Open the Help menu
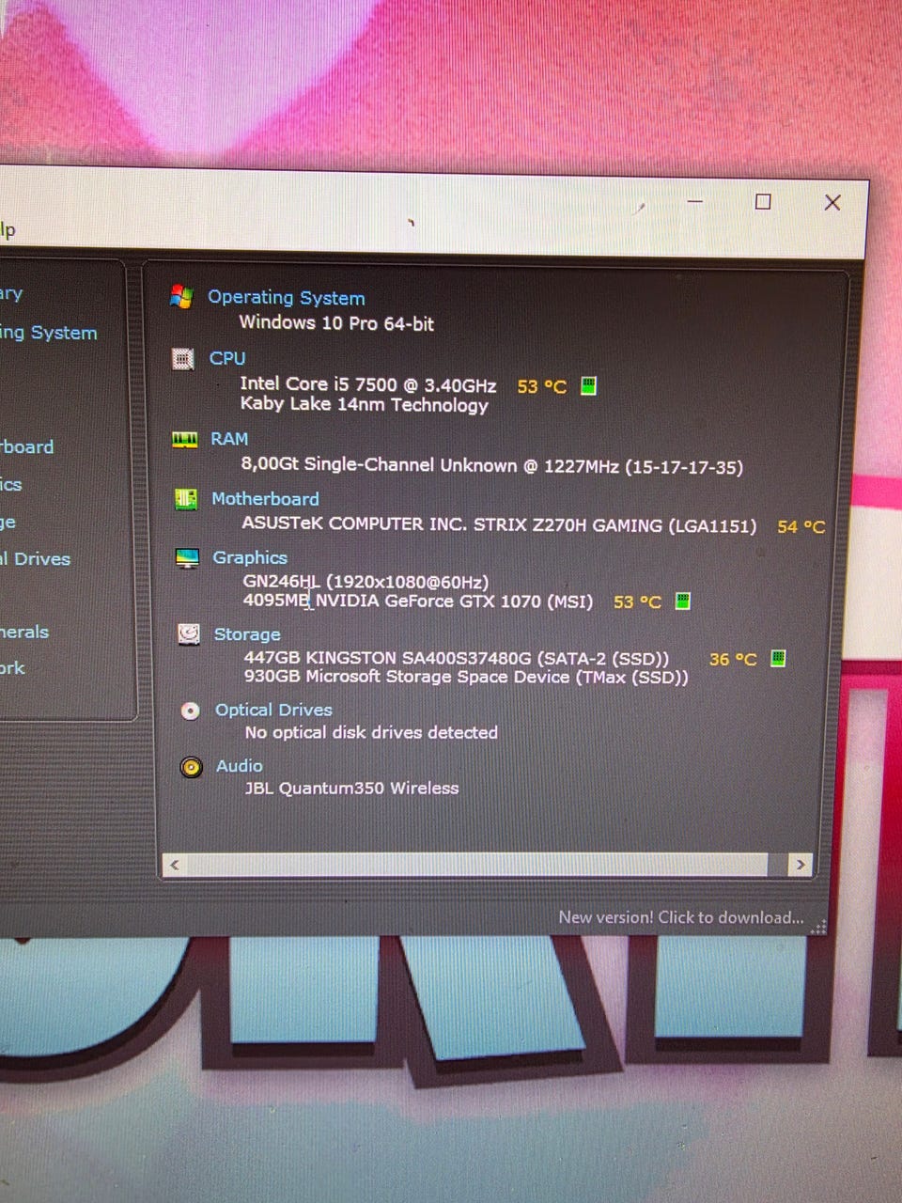Viewport: 902px width, 1203px height. [x=8, y=230]
